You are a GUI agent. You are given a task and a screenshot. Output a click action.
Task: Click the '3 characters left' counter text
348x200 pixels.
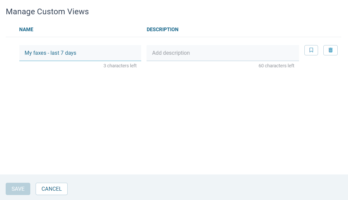click(x=120, y=65)
